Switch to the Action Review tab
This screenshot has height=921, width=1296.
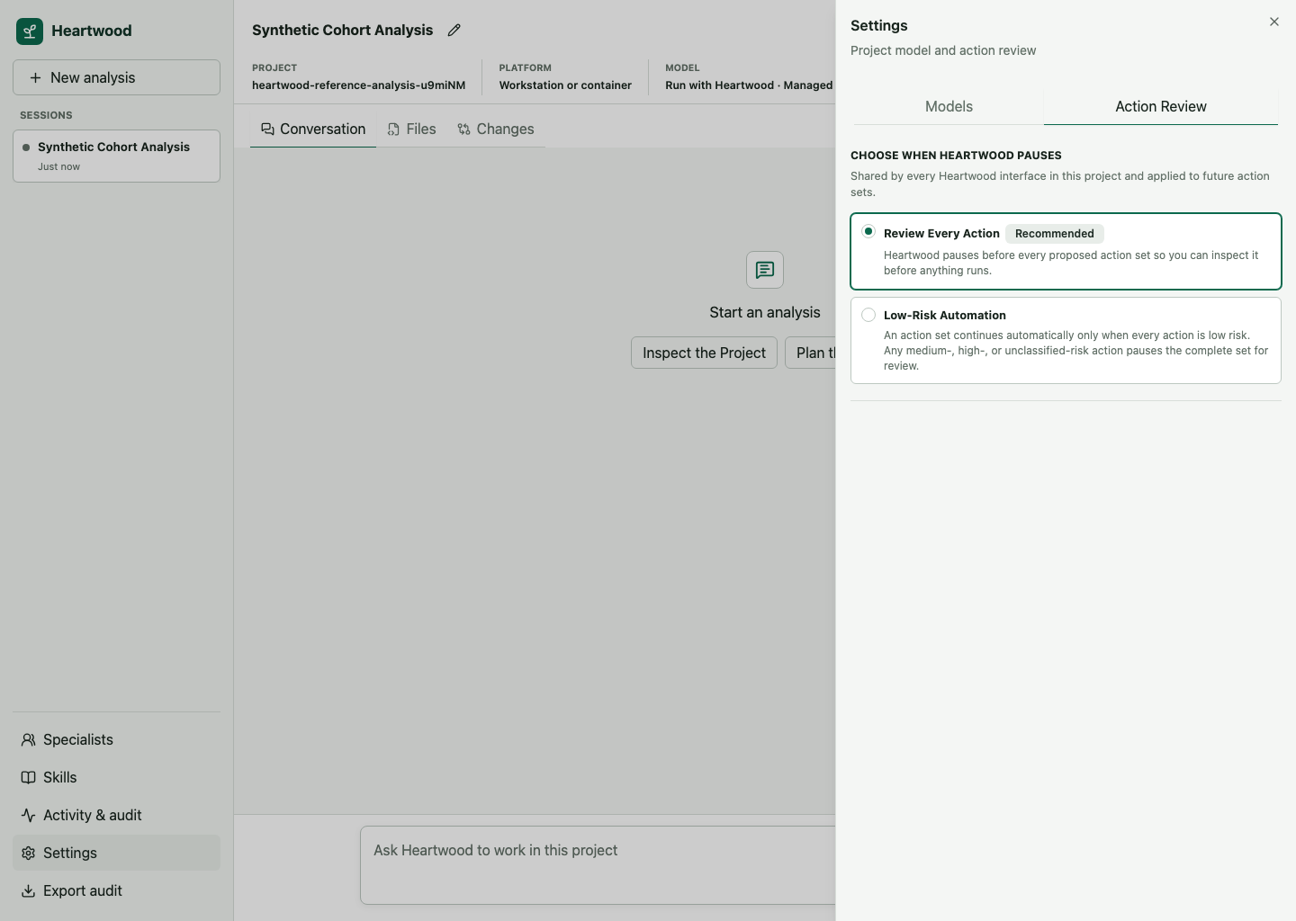[1161, 106]
